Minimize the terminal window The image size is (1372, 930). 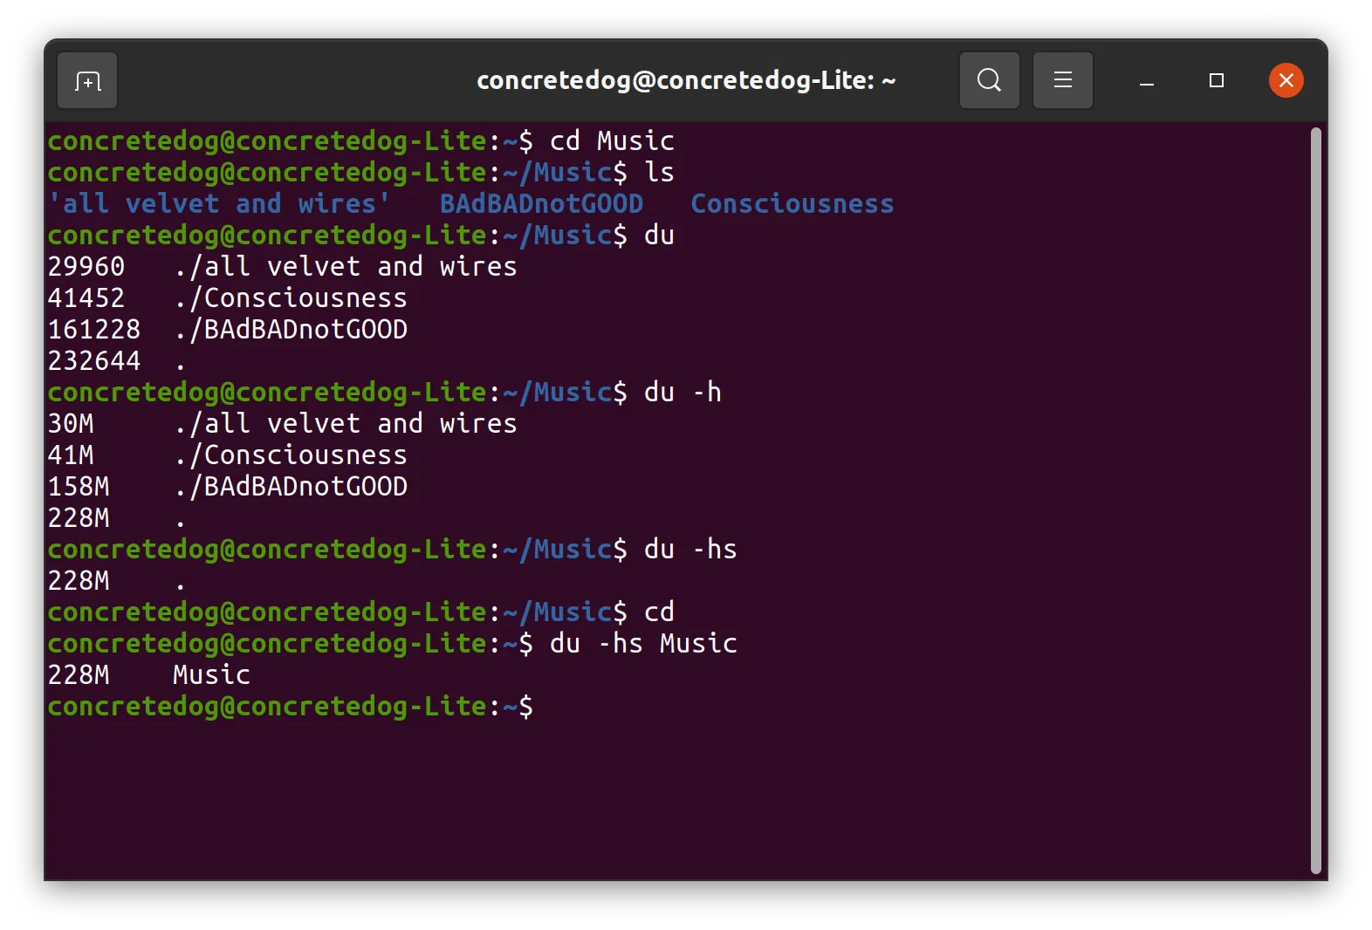tap(1147, 81)
